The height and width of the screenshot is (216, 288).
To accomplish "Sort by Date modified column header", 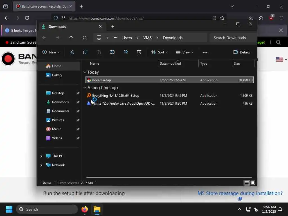I will [178, 64].
